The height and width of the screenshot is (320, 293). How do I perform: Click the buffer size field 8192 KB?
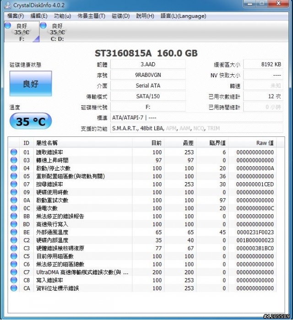pos(263,65)
